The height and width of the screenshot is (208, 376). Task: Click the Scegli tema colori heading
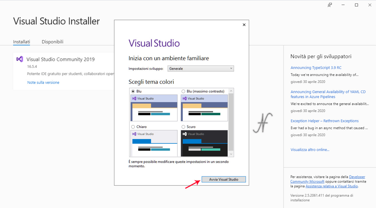point(151,82)
